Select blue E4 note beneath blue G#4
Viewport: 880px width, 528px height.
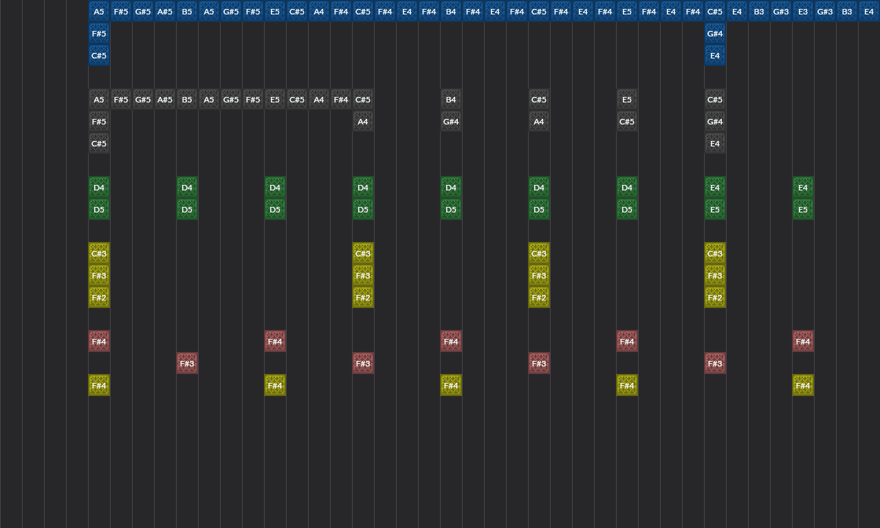[715, 56]
